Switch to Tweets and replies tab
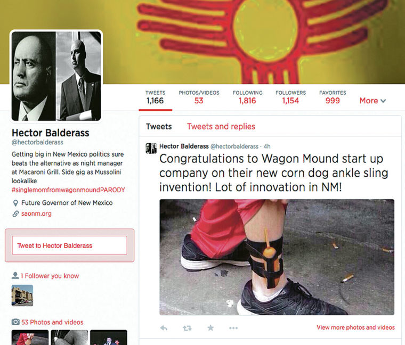This screenshot has height=345, width=405. coord(221,126)
